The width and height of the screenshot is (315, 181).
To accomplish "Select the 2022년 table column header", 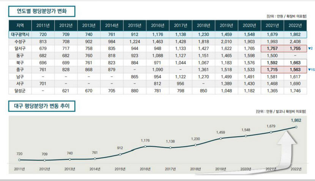I will 295,25.
